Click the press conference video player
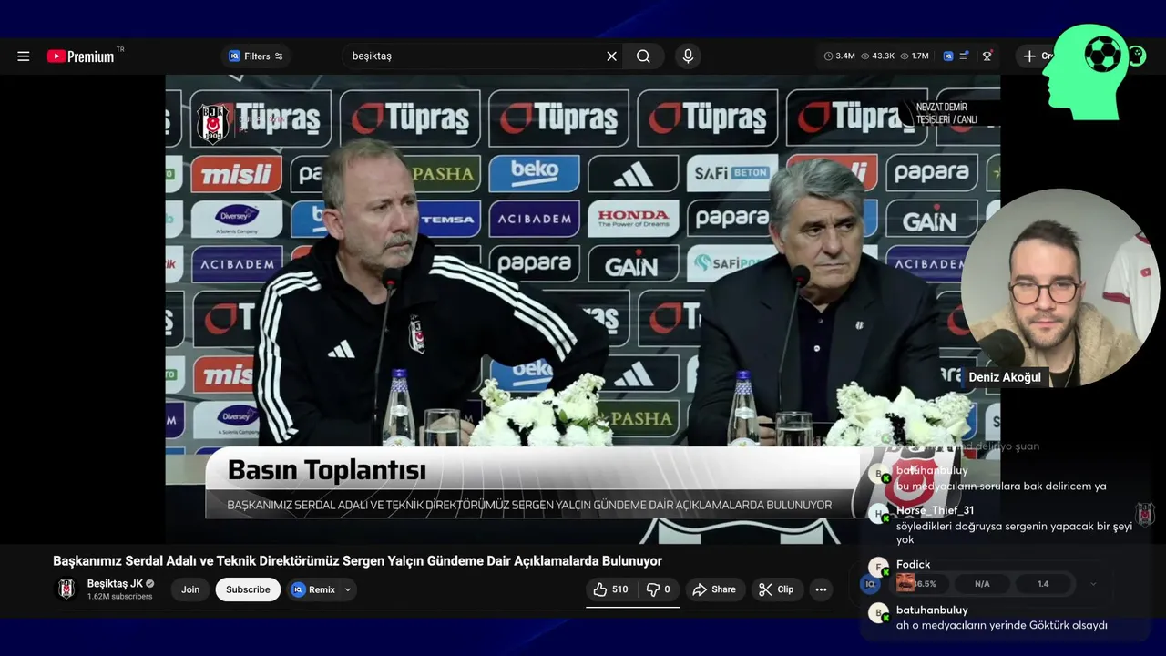The height and width of the screenshot is (656, 1166). pyautogui.click(x=582, y=310)
